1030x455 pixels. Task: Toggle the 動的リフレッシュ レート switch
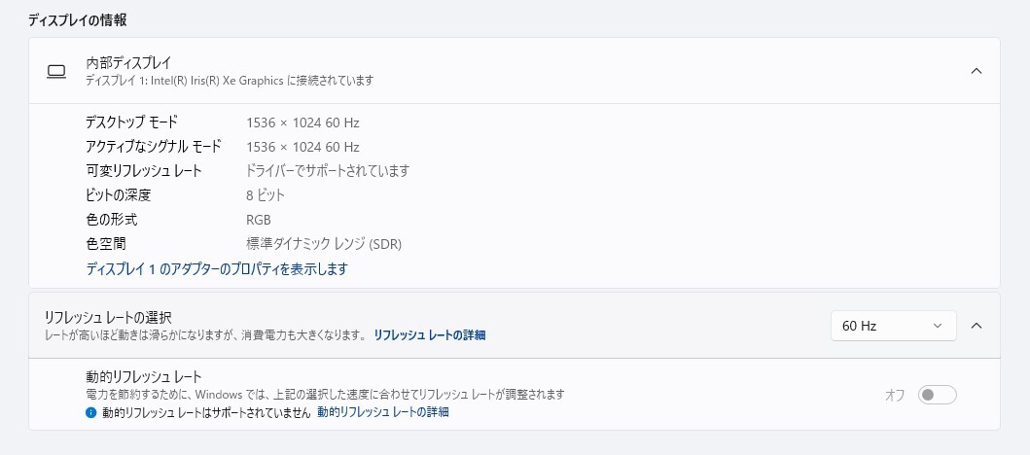[938, 395]
